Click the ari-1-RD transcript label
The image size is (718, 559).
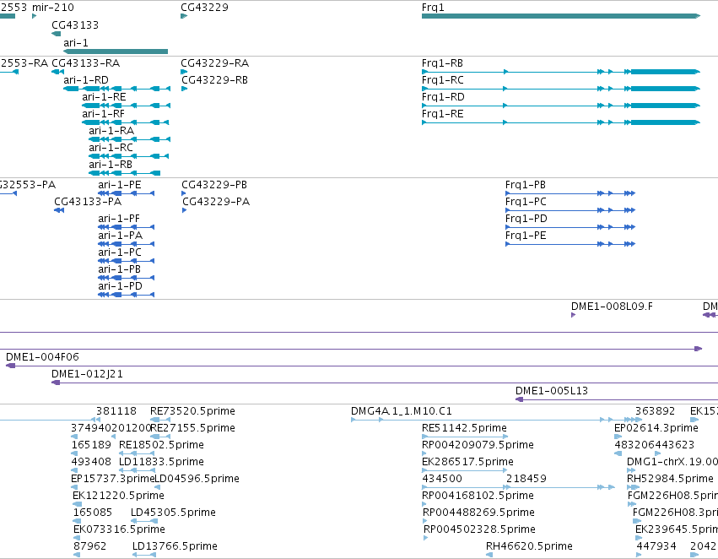[86, 80]
